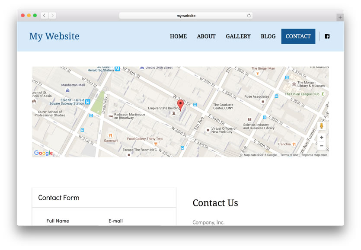Click the Herald Sq Station metro icon
This screenshot has width=361, height=250.
pos(117,69)
